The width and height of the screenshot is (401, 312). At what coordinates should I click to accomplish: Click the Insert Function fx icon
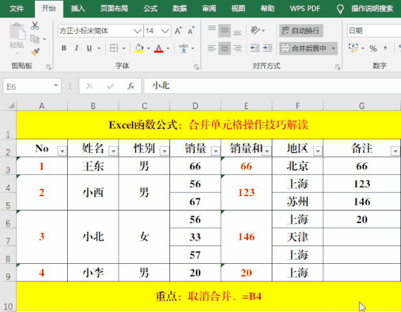pos(131,86)
